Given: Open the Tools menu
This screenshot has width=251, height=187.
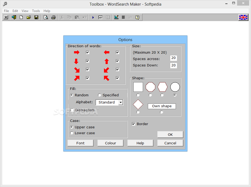Looking at the screenshot, I should pos(36,11).
